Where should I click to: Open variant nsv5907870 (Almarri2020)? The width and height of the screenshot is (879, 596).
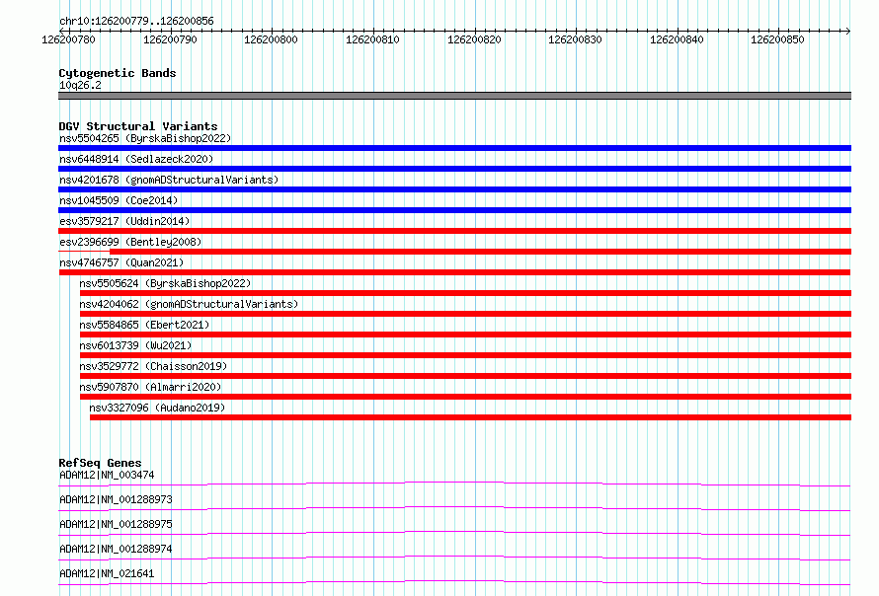coord(150,387)
